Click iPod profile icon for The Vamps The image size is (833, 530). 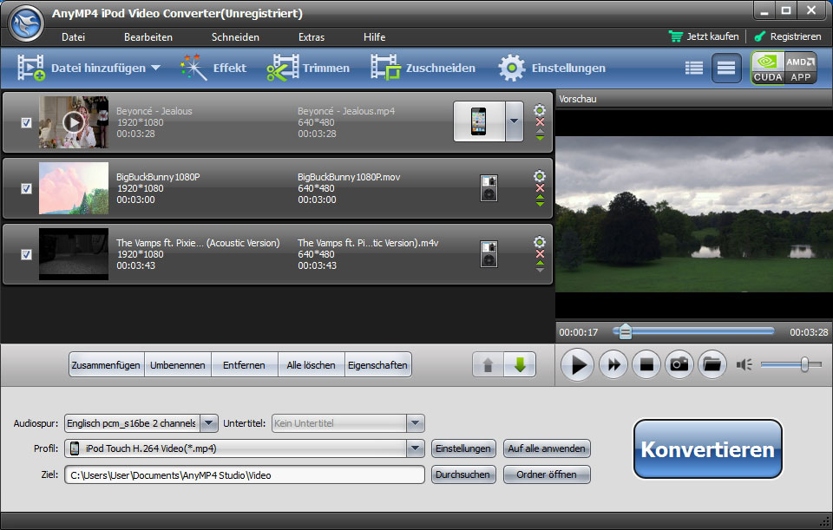pyautogui.click(x=489, y=254)
